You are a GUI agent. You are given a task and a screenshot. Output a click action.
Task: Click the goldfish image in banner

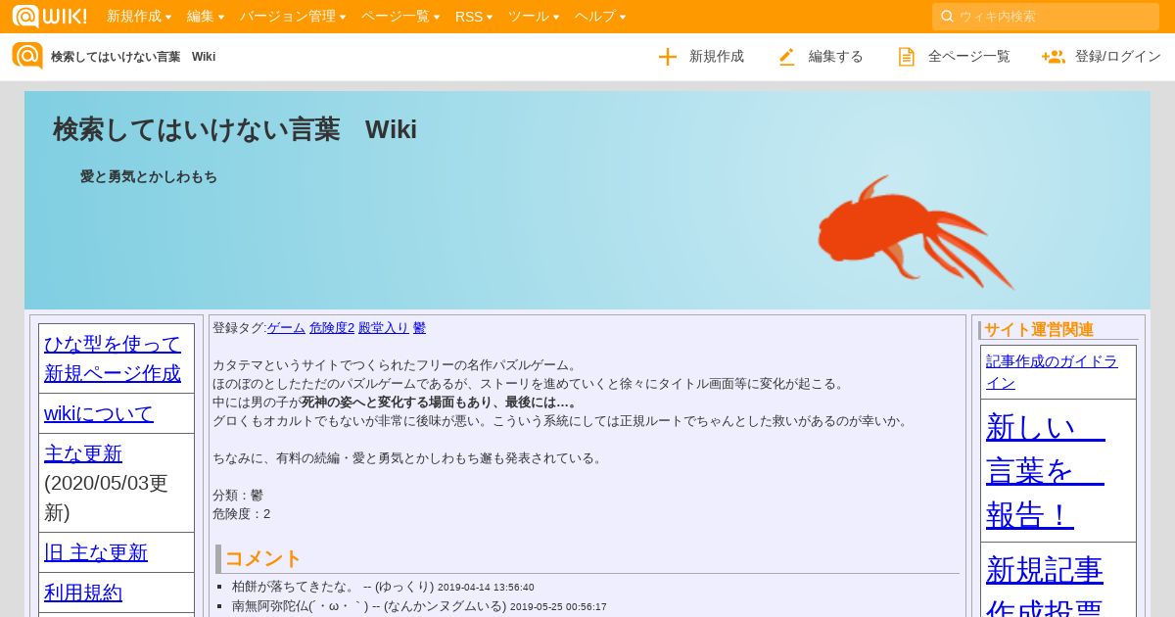coord(916,232)
